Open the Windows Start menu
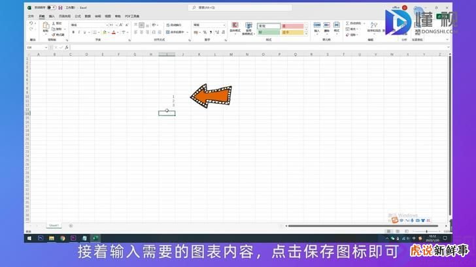The height and width of the screenshot is (267, 476). (29, 238)
